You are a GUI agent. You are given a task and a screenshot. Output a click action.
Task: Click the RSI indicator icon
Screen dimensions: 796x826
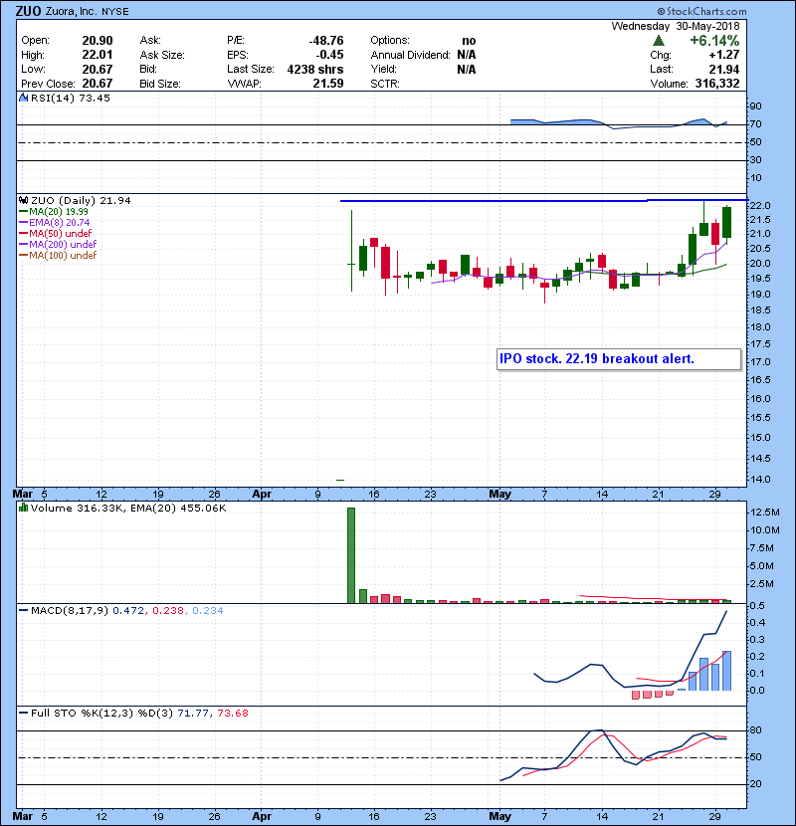23,98
